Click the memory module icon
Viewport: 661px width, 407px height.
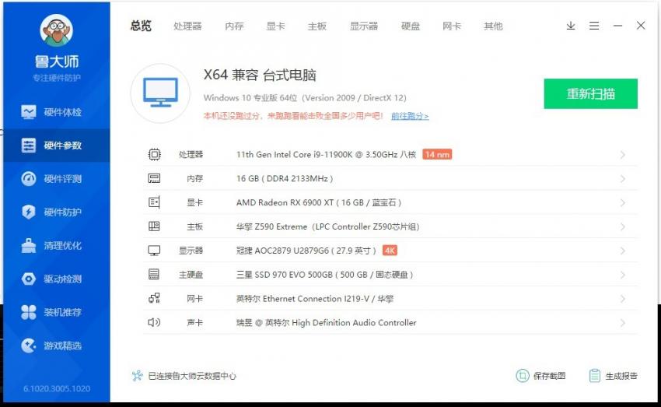click(x=154, y=178)
